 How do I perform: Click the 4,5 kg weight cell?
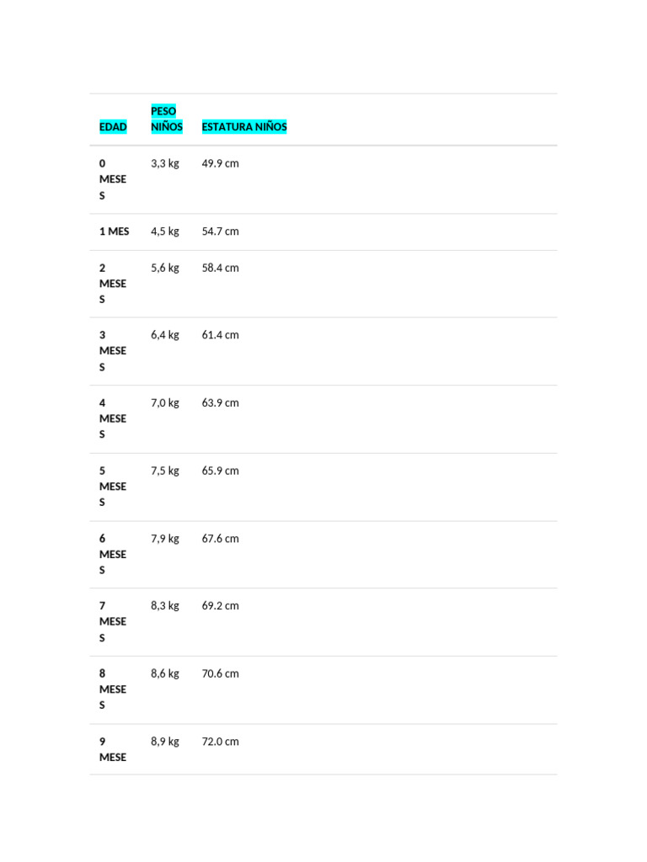[x=165, y=231]
